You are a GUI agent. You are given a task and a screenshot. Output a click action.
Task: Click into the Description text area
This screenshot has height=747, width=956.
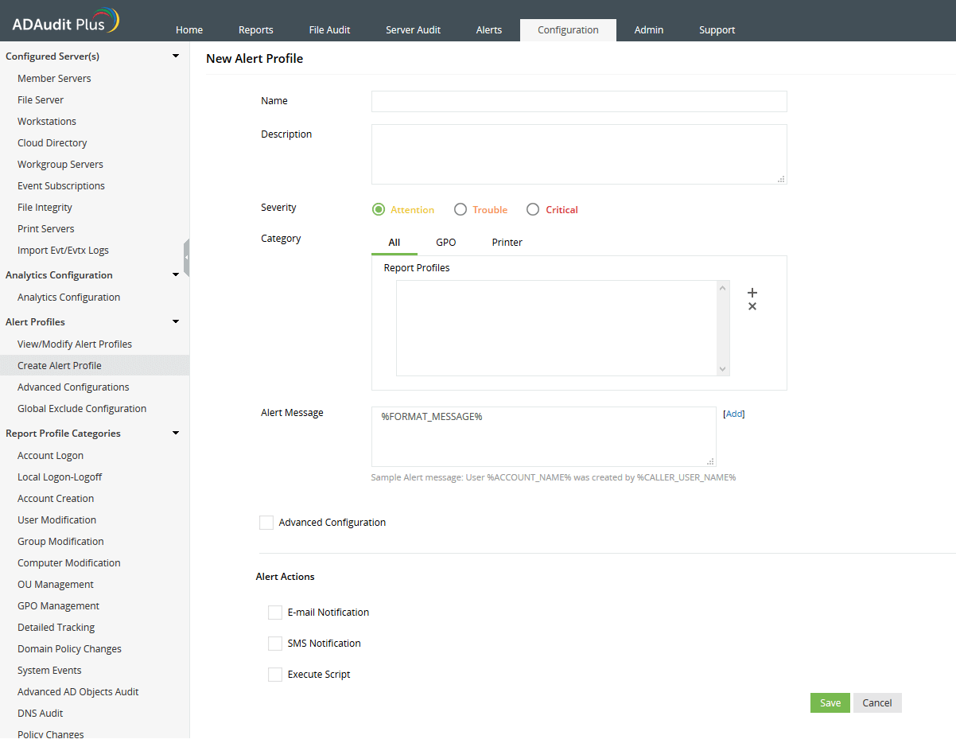pos(579,154)
